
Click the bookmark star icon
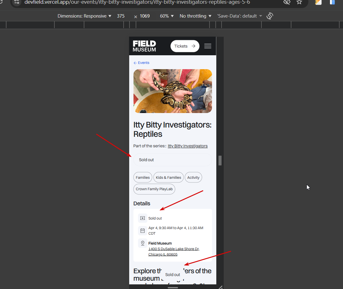point(299,2)
